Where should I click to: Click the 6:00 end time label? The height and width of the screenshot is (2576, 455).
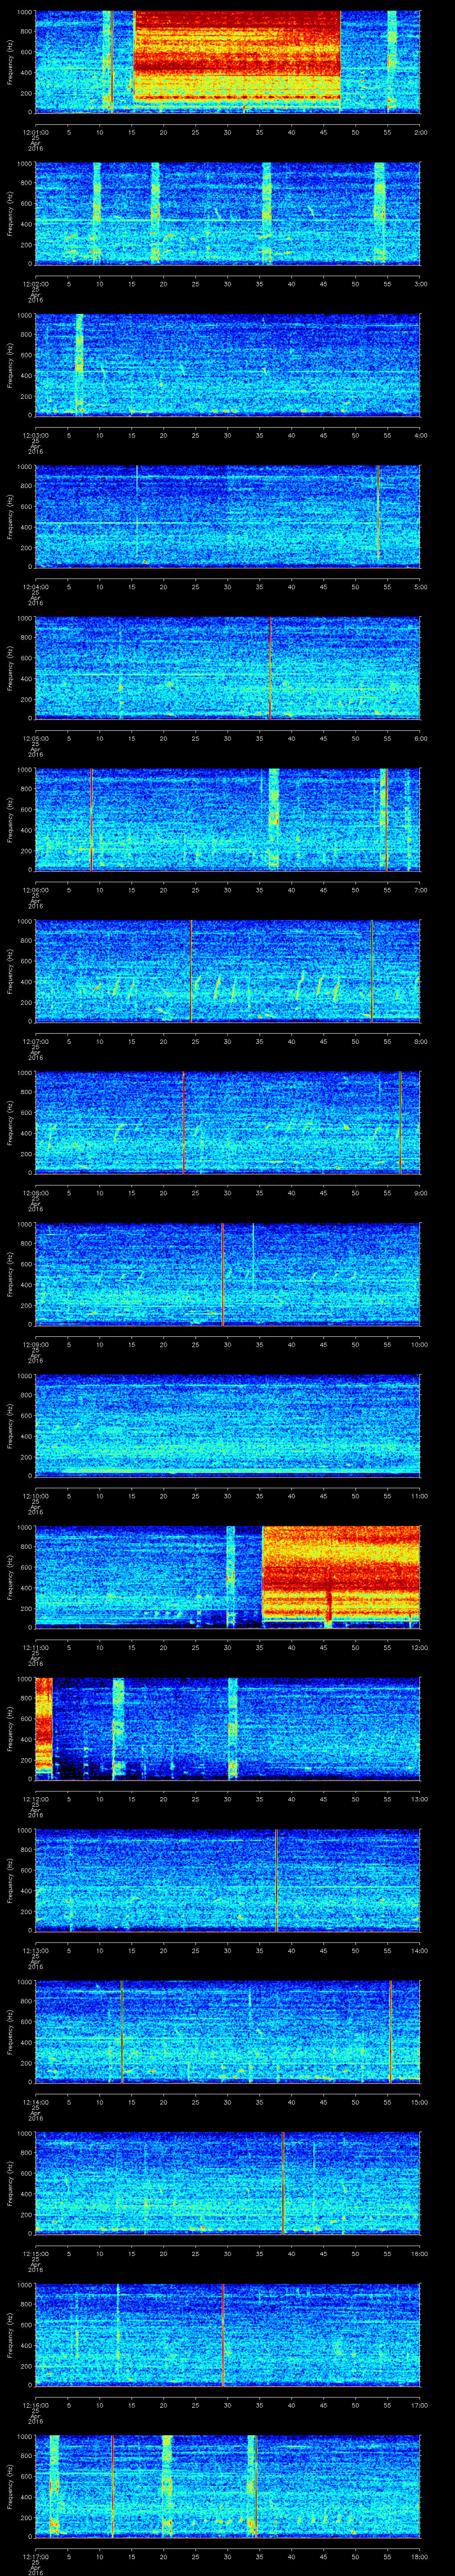[x=420, y=737]
